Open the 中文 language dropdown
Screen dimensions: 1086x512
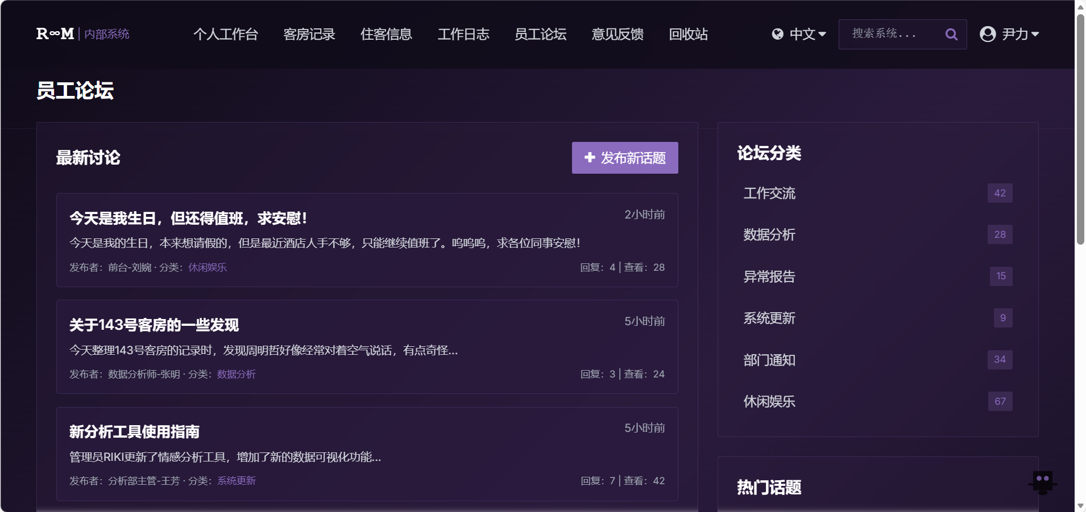[x=803, y=34]
